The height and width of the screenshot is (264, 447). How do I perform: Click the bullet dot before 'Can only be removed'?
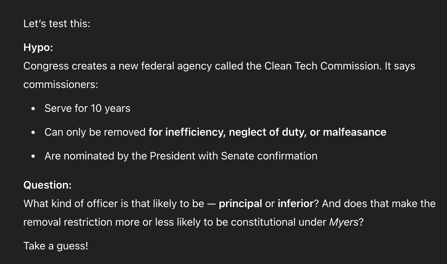click(33, 132)
